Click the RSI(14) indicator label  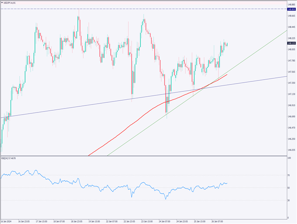click(9, 158)
